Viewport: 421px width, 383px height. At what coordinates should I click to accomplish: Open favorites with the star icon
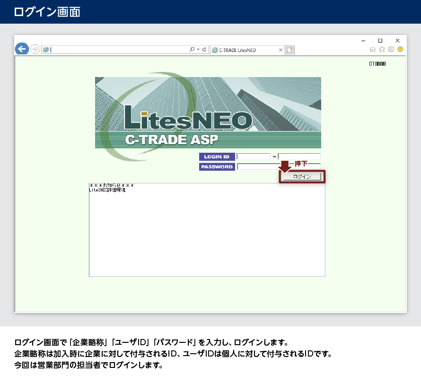[382, 49]
